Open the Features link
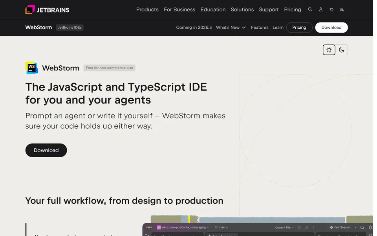Screen dimensions: 377x236 click(x=260, y=28)
